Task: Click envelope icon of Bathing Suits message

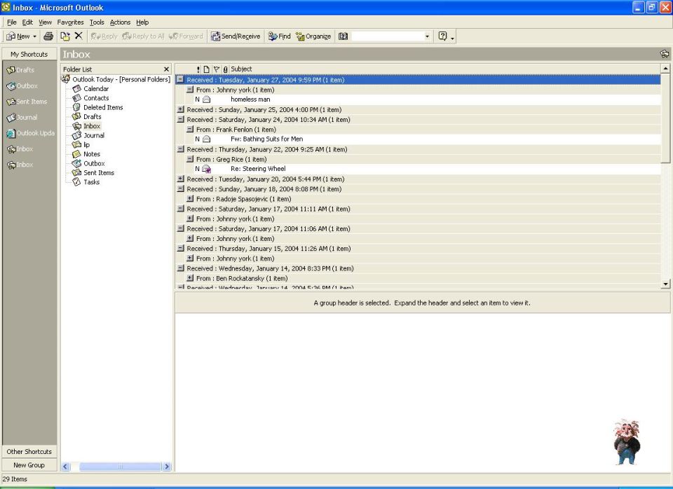Action: (206, 139)
